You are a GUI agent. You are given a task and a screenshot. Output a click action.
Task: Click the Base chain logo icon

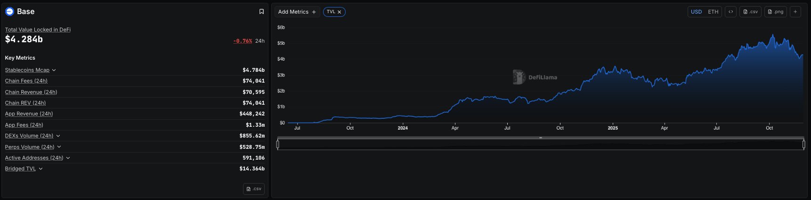tap(9, 11)
